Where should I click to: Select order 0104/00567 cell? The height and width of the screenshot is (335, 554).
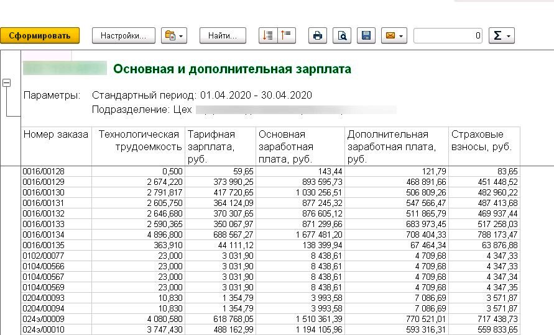tap(57, 277)
